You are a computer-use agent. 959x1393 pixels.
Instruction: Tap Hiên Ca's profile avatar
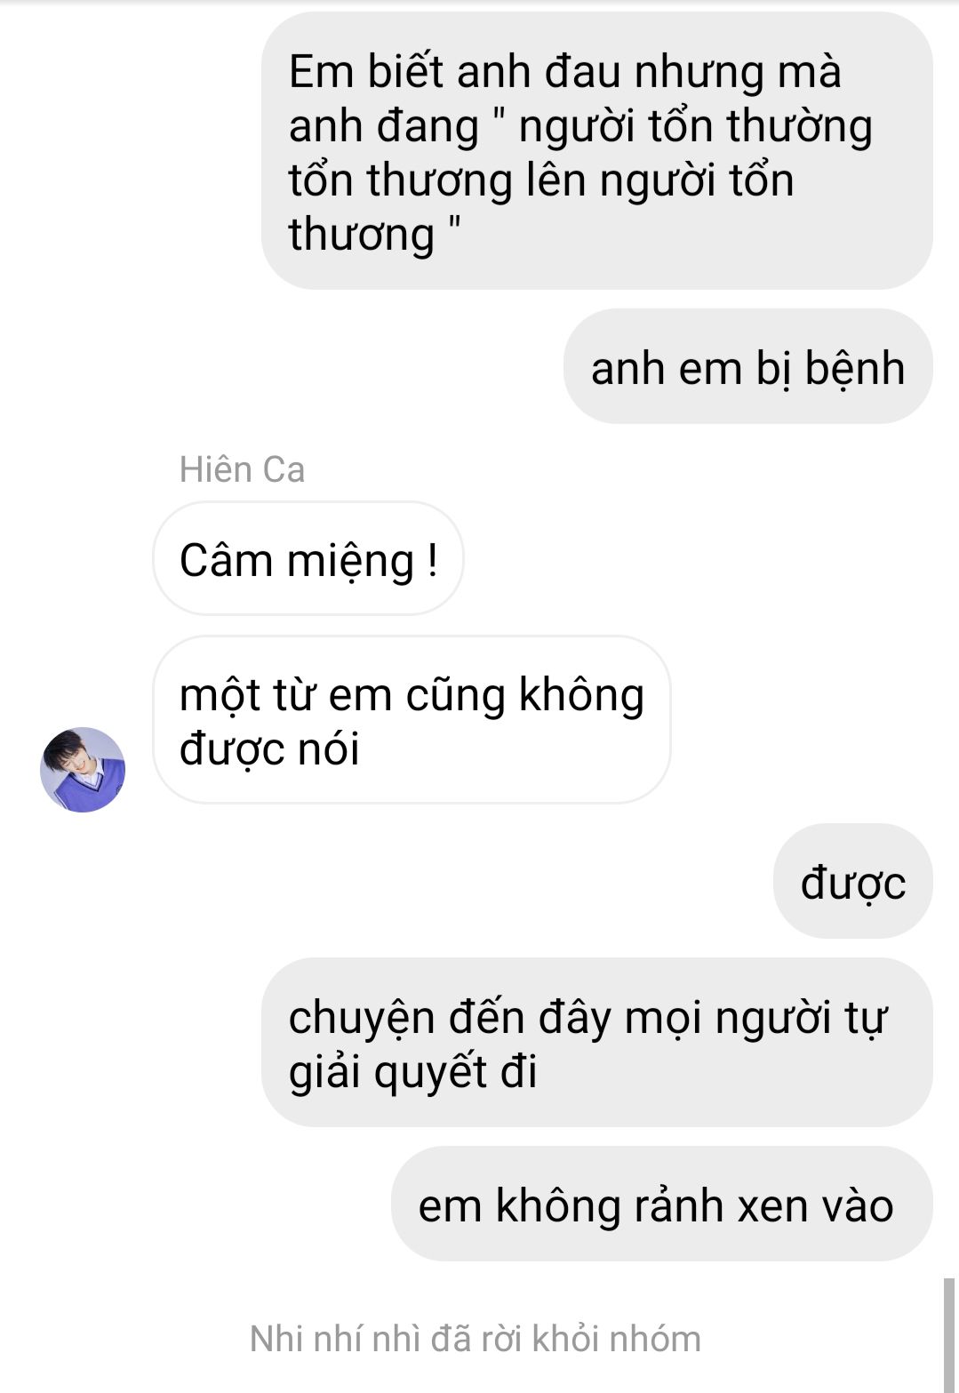[x=83, y=769]
